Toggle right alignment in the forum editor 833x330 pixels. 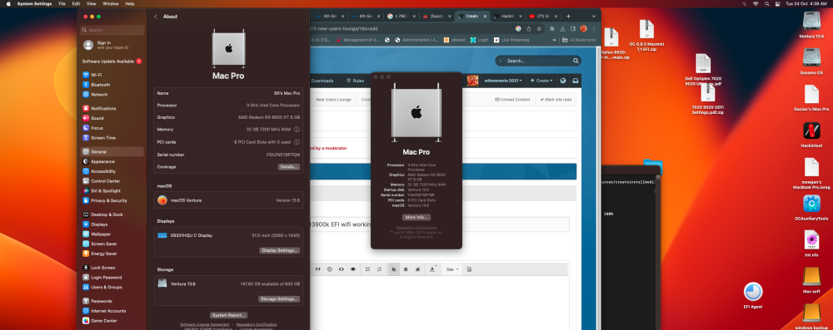tap(417, 269)
